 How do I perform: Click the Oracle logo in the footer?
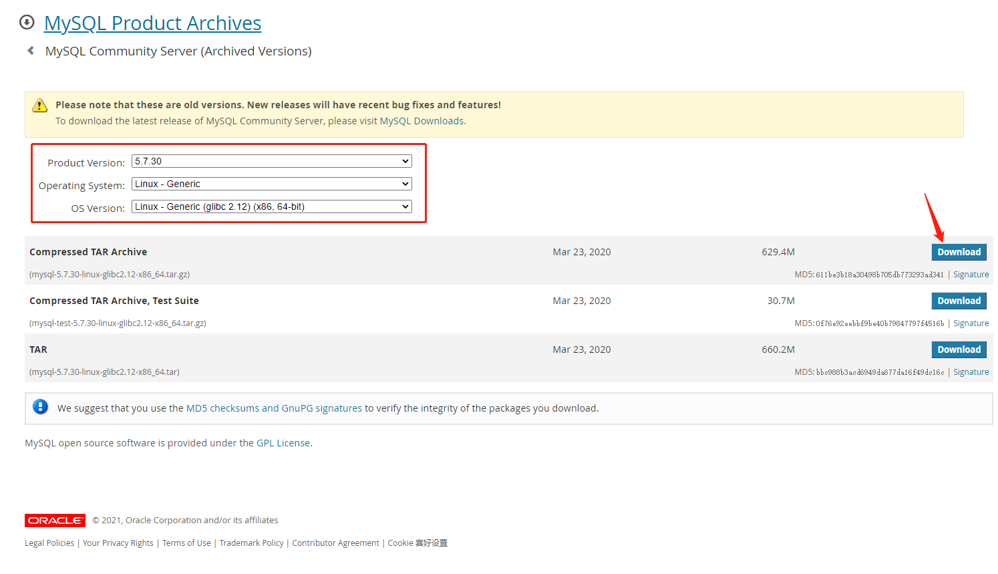click(55, 521)
